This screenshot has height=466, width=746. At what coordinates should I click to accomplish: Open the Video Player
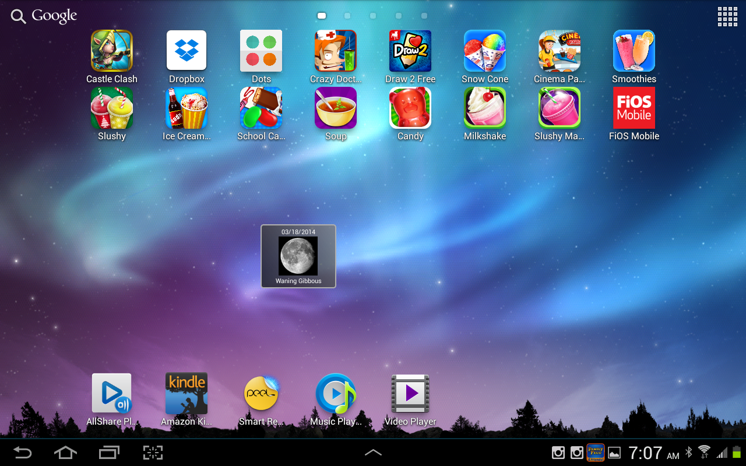tap(410, 393)
